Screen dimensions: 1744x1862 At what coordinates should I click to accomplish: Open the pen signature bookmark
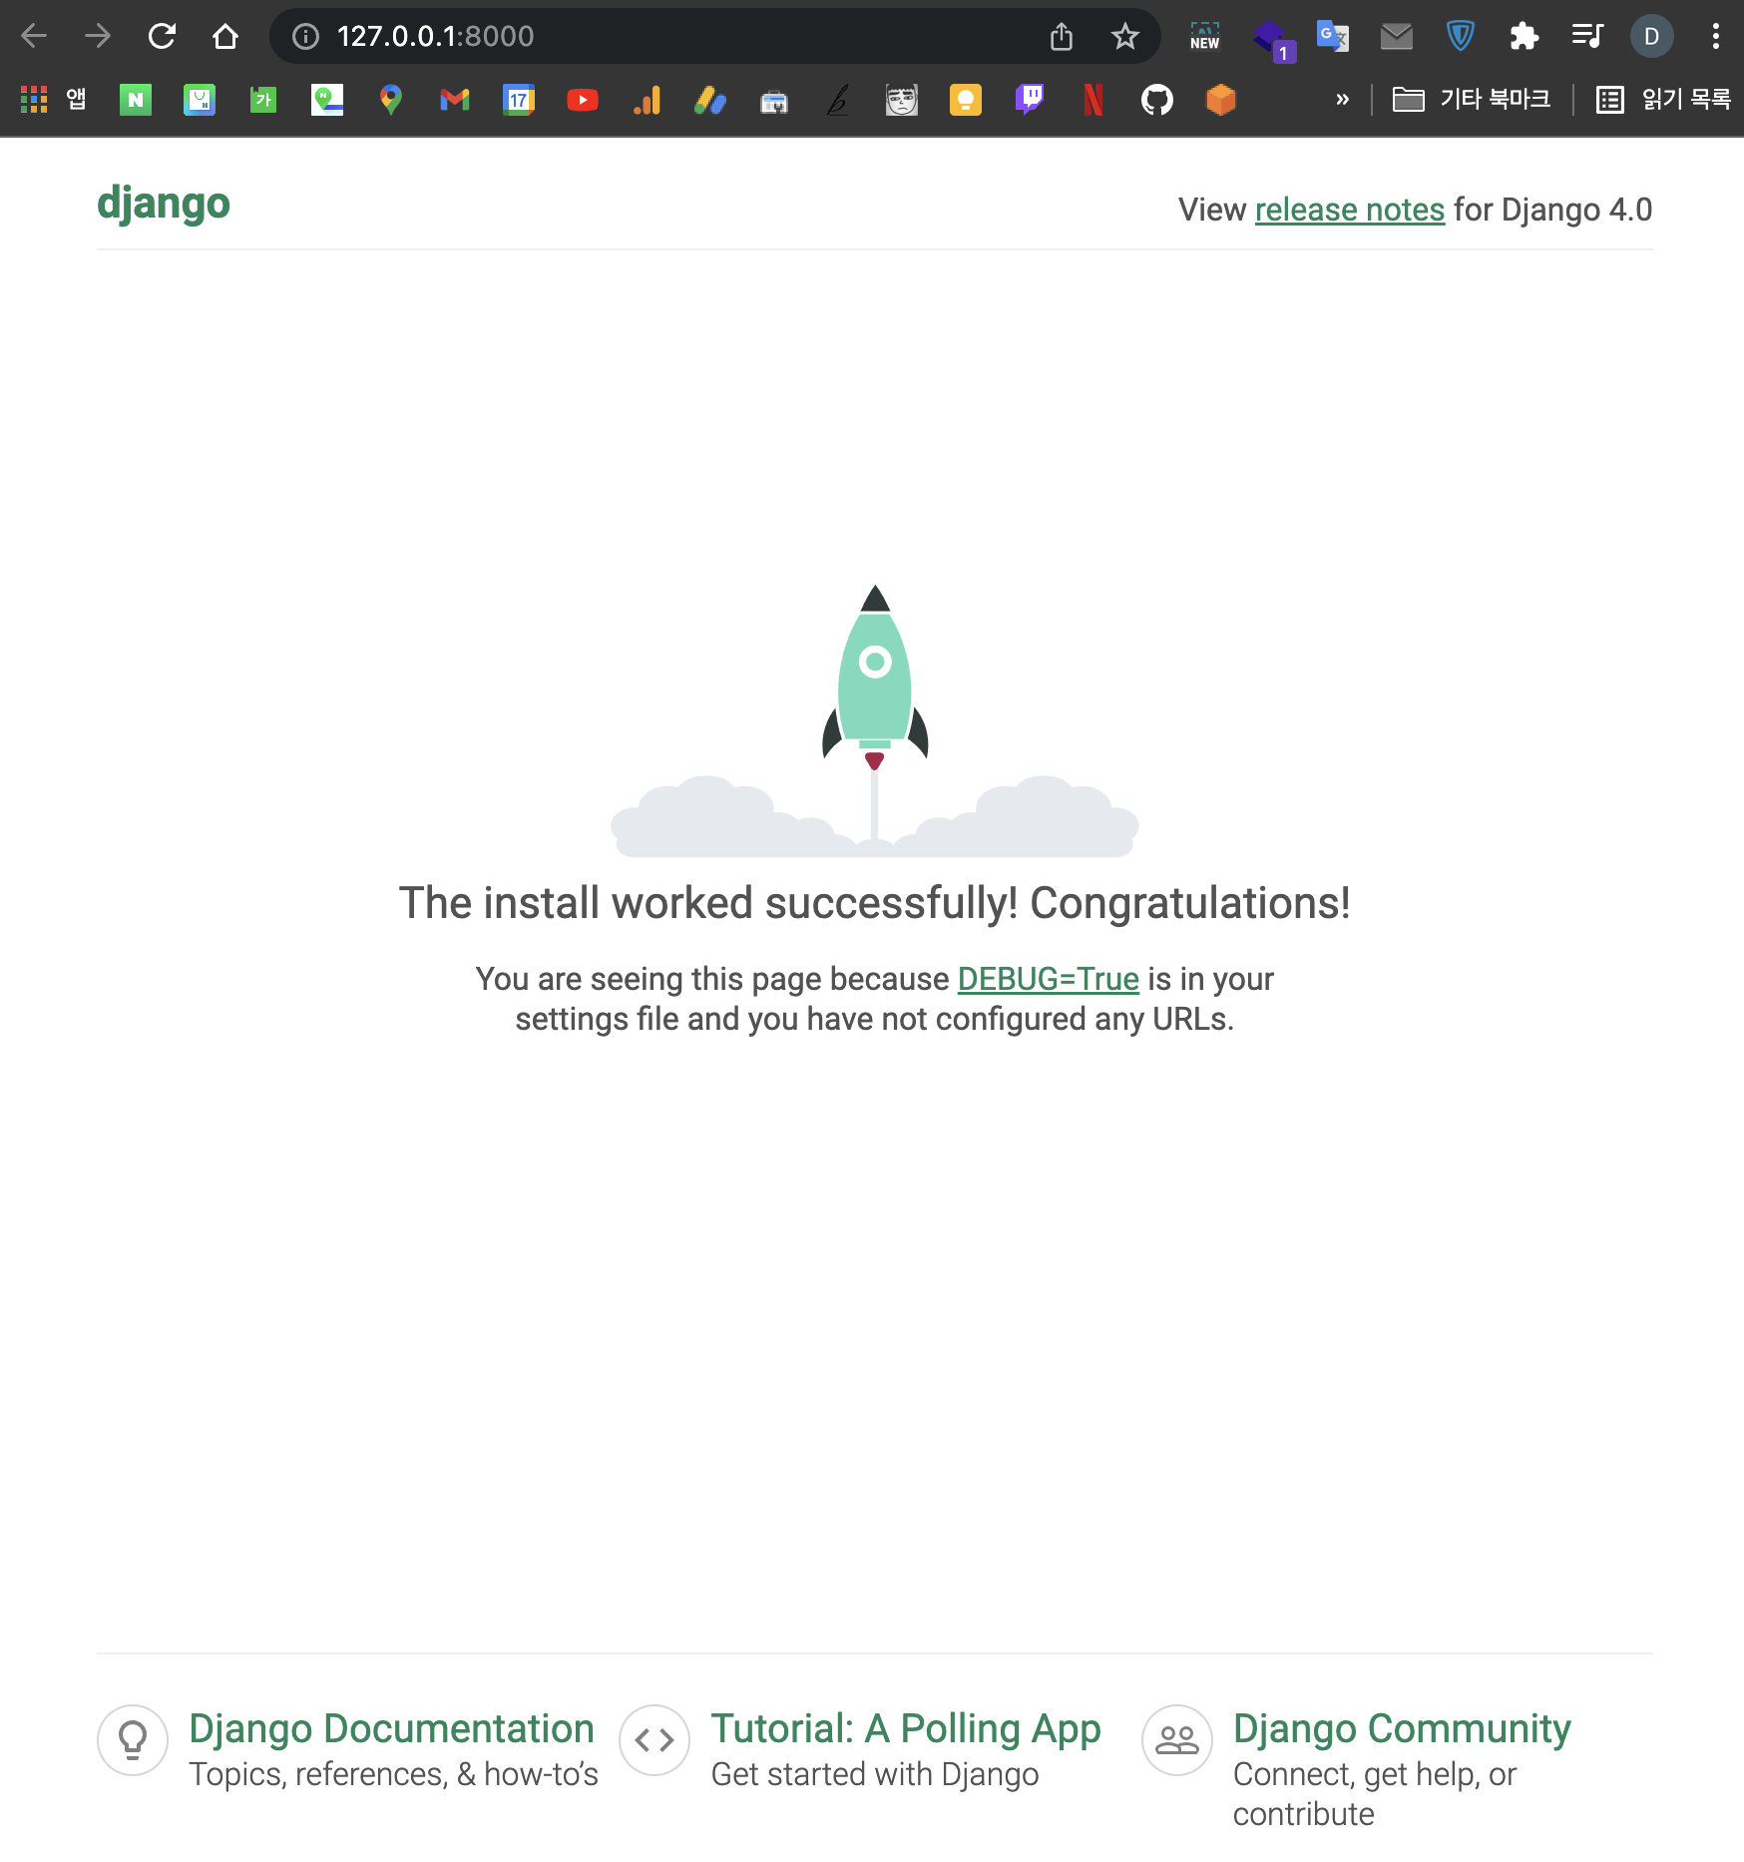point(838,100)
